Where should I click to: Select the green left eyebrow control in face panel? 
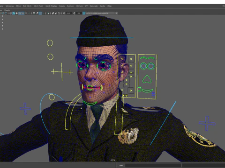[143, 58]
